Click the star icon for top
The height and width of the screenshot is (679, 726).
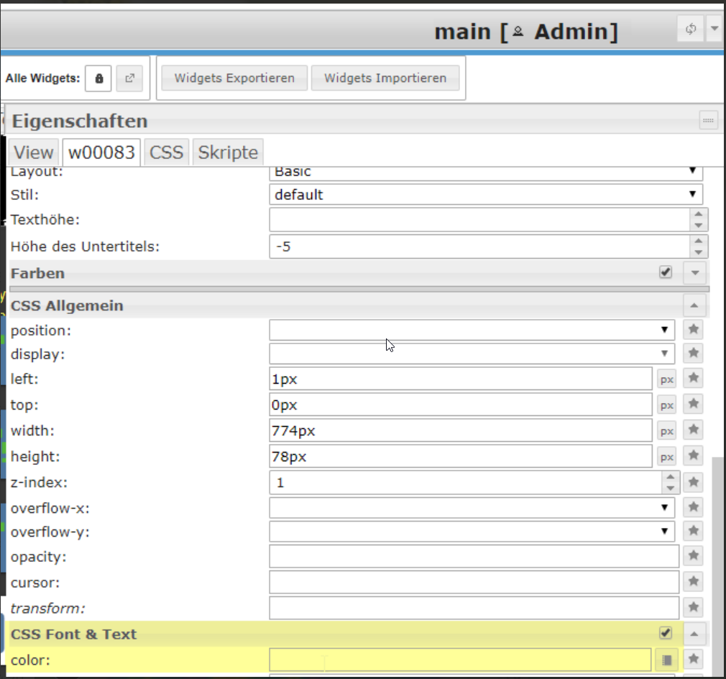tap(693, 404)
